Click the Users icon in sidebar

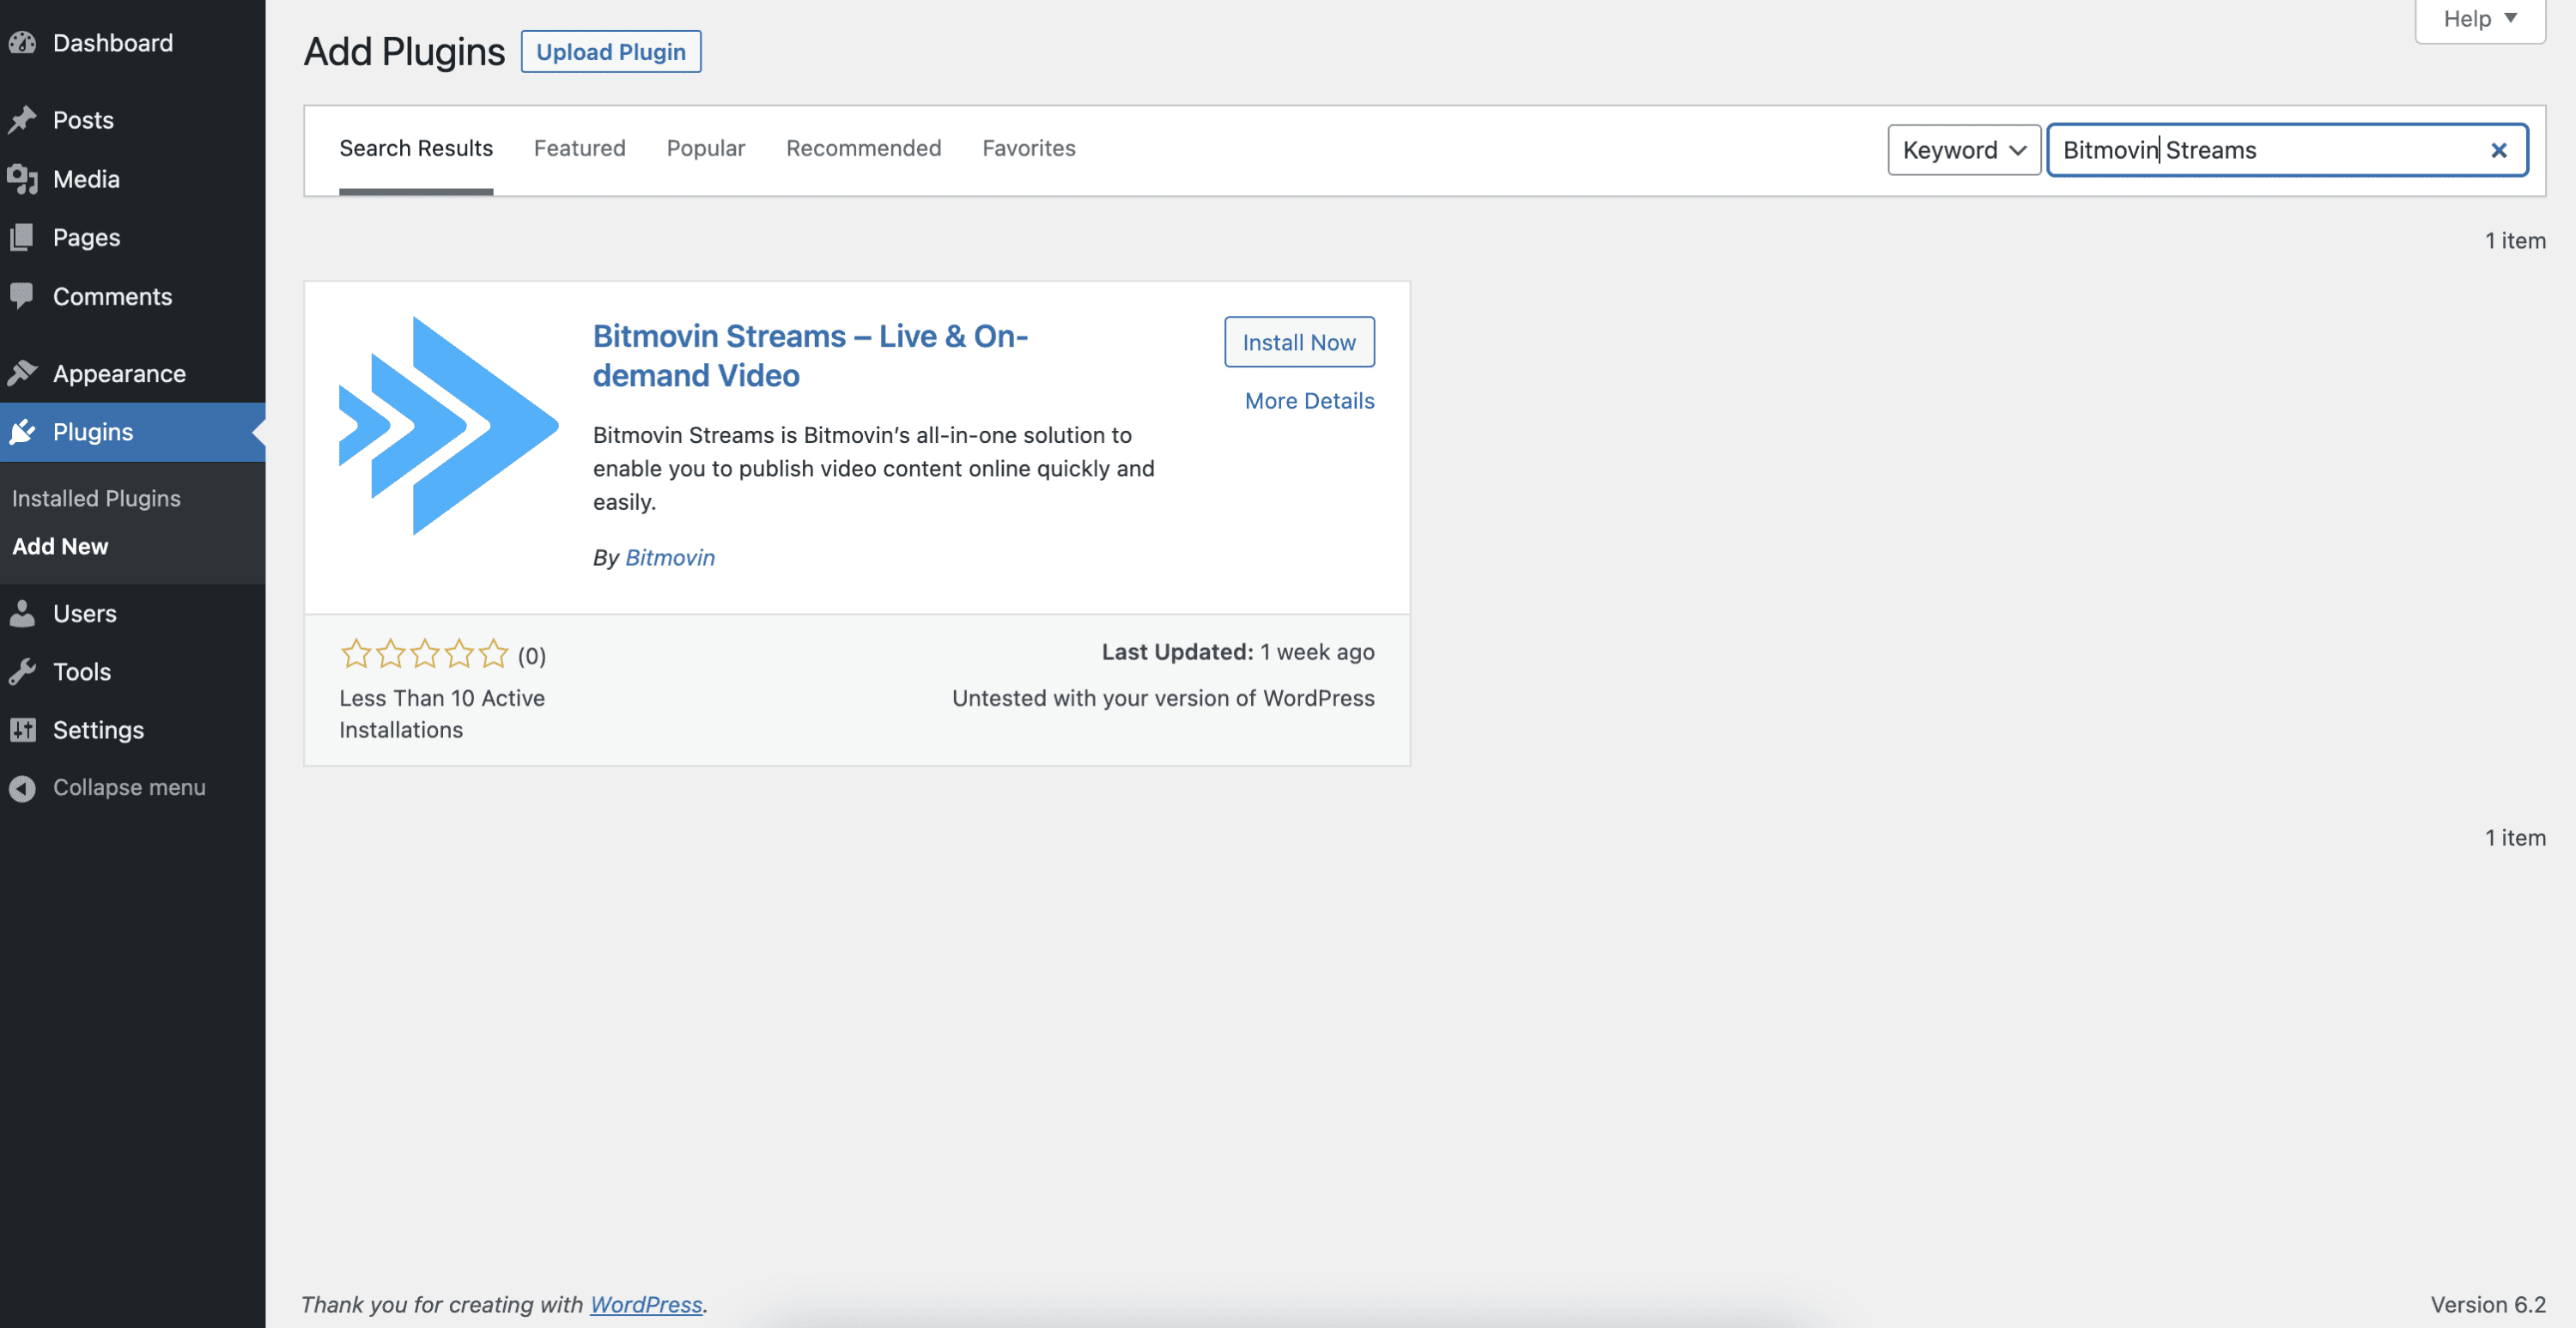point(24,613)
